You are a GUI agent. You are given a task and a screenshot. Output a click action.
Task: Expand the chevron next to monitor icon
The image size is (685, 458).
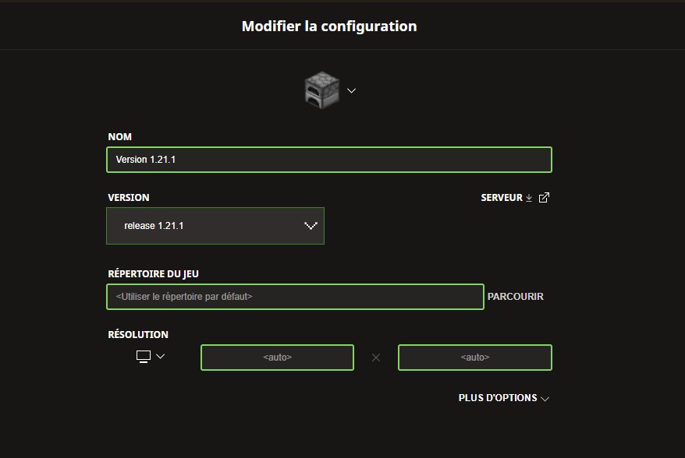(161, 357)
